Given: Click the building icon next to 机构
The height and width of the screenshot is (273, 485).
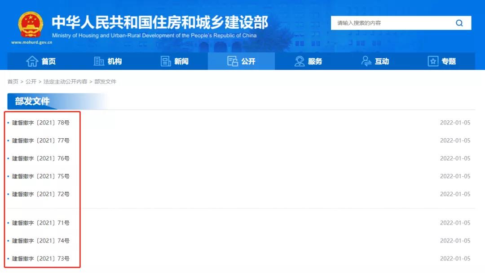Looking at the screenshot, I should 99,61.
